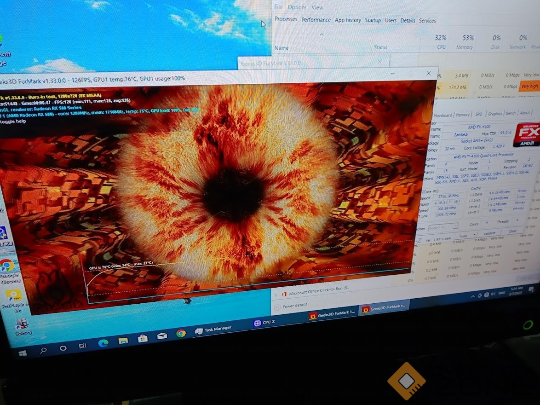Switch to first Geeks3D FurMark taskbar button
Screen dimensions: 540x405
(x=332, y=314)
